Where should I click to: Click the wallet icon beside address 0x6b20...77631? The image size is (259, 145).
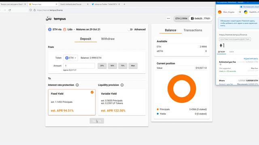192,19
